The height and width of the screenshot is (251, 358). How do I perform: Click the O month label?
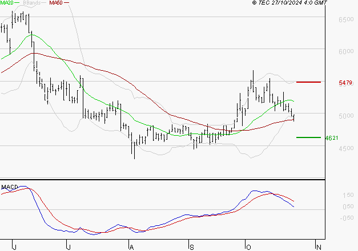[248, 247]
